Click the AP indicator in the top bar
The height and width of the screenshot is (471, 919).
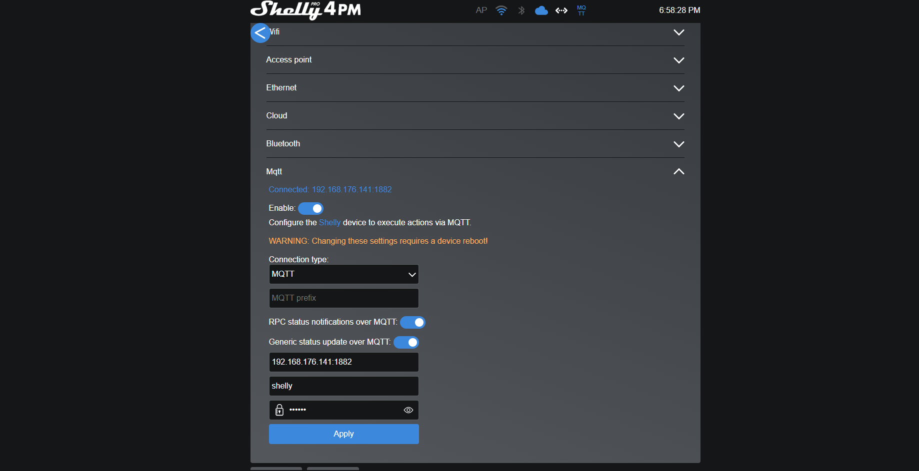coord(480,10)
